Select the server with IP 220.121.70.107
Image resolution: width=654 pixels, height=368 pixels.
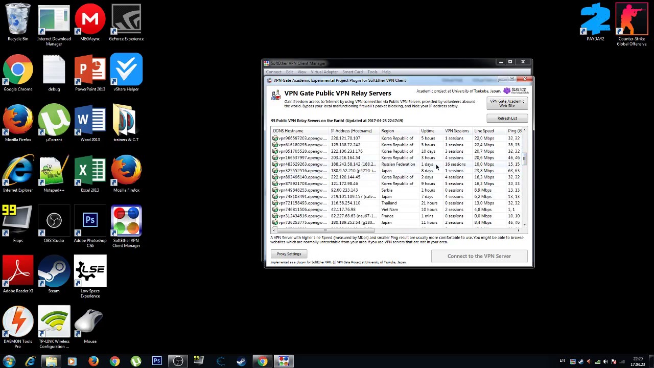click(x=396, y=139)
